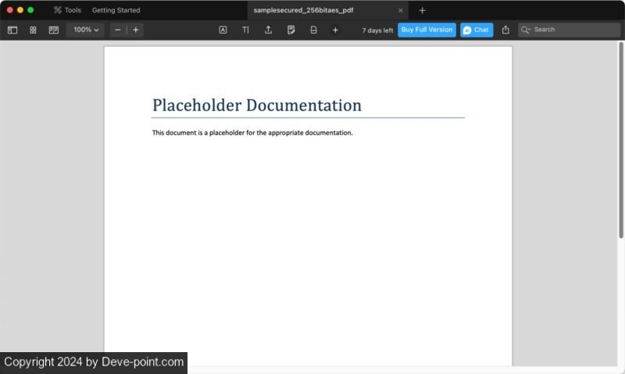Close the samplesecured_256bitaes_pdf tab
625x374 pixels.
tap(401, 10)
